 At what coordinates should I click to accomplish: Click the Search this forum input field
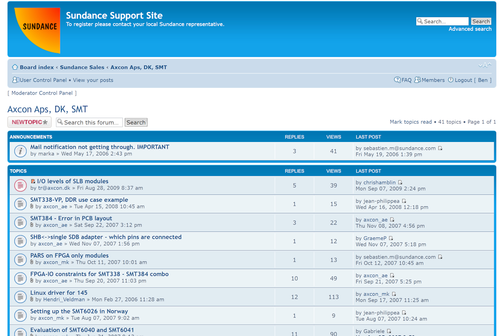tap(89, 122)
